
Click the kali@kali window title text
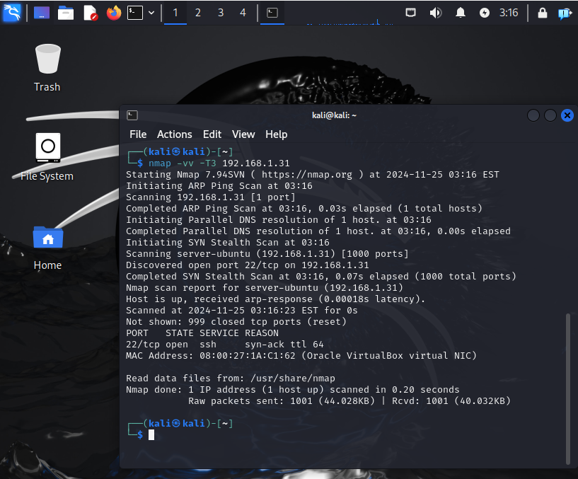(334, 115)
